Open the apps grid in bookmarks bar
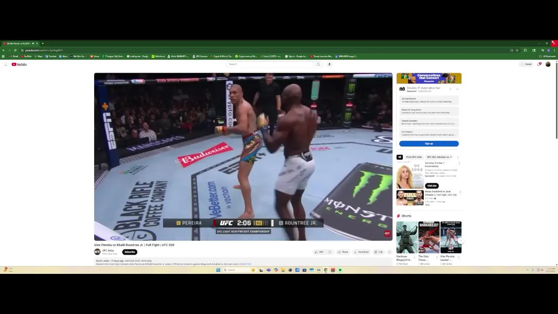 [x=3, y=56]
